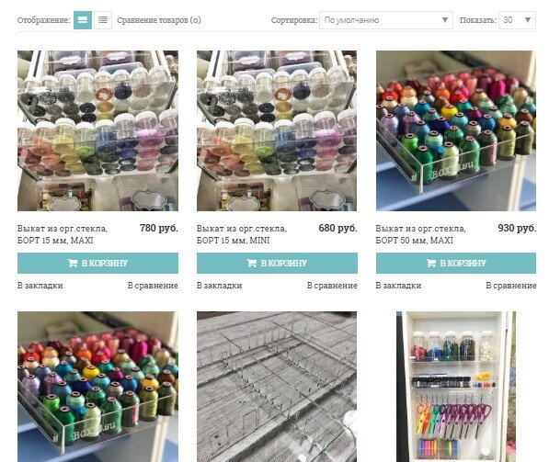
Task: Click cart icon on 780 руб. product
Action: (x=73, y=263)
